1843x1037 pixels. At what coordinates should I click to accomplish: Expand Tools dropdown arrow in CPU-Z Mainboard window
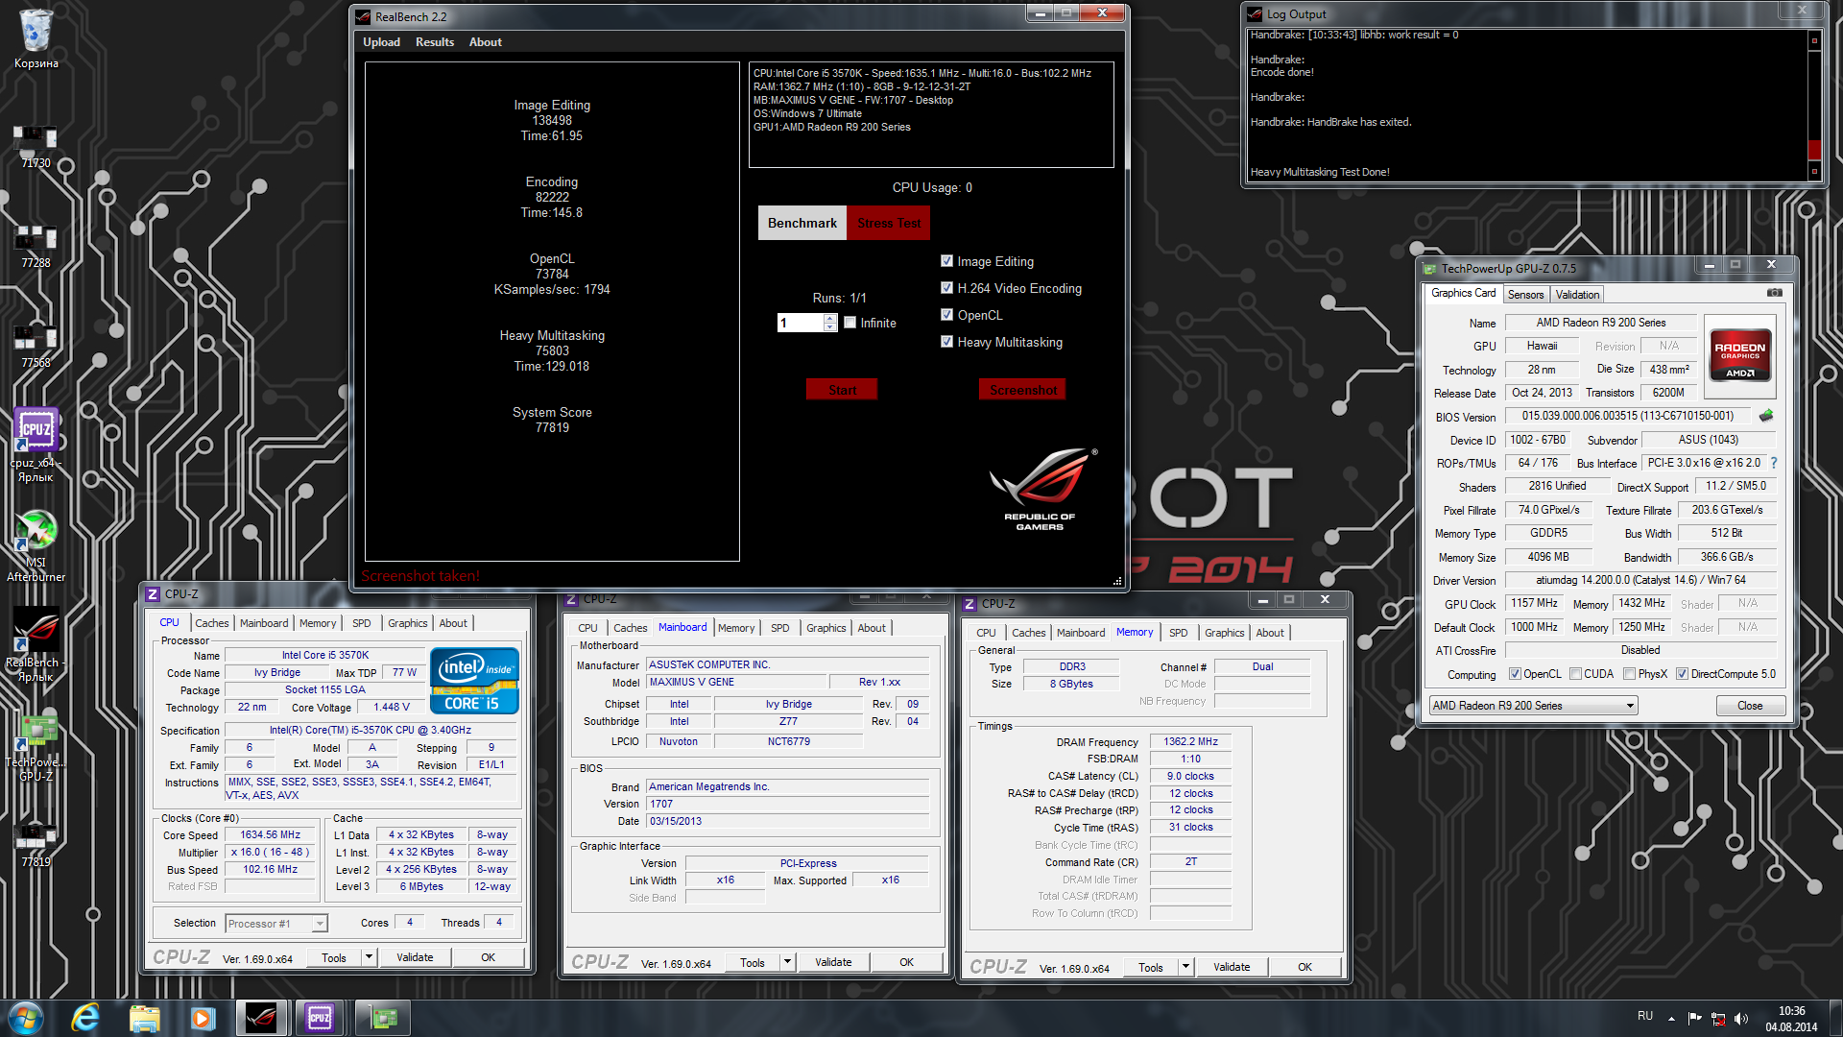point(787,962)
